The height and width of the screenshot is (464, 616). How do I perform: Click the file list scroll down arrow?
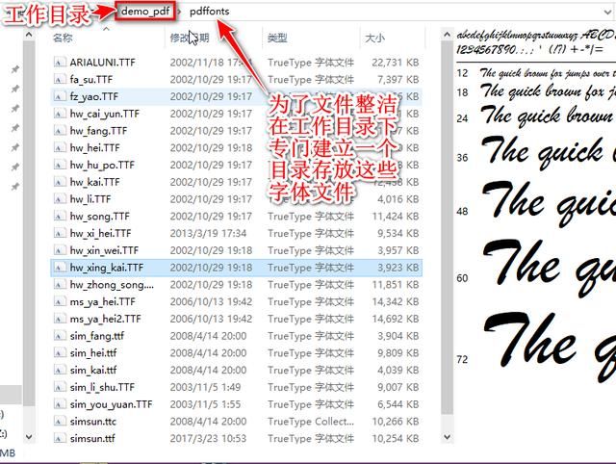(x=447, y=436)
